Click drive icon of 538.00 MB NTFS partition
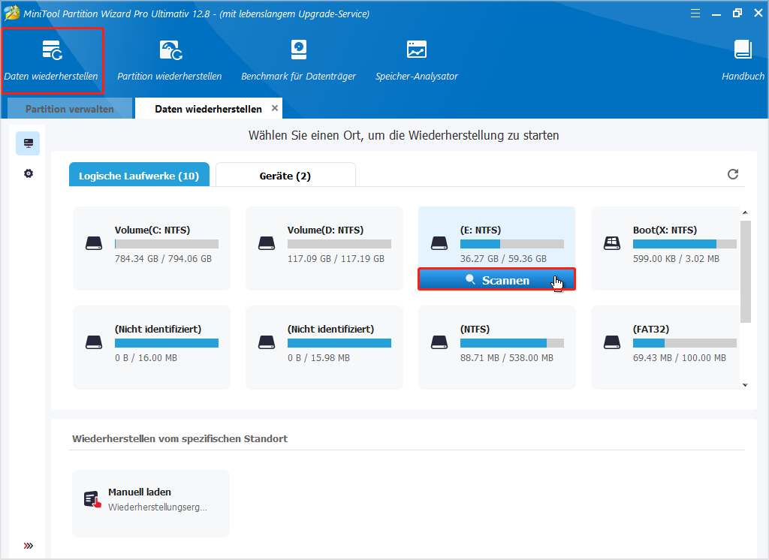This screenshot has height=560, width=769. pos(439,342)
